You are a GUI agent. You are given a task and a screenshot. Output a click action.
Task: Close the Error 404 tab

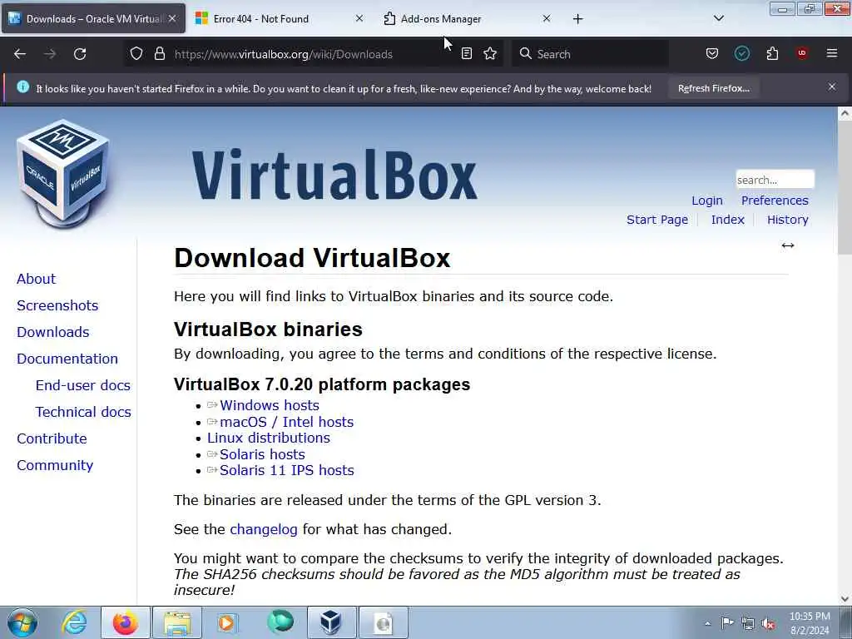pos(359,18)
